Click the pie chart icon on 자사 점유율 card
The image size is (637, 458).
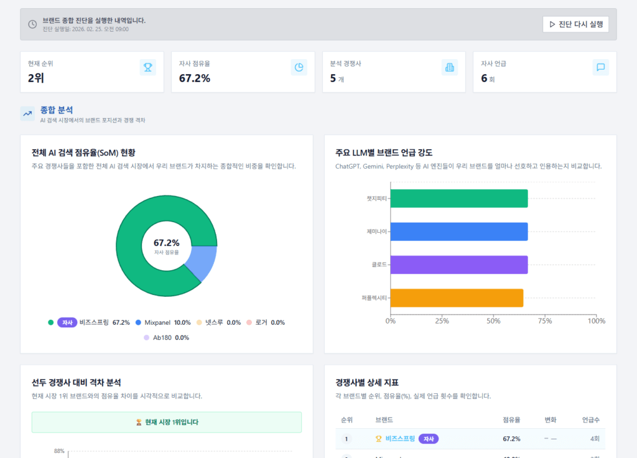299,68
